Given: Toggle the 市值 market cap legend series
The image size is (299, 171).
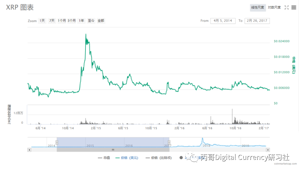Looking at the screenshot, I should (x=104, y=158).
